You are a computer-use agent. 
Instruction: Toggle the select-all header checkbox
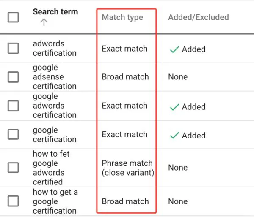[13, 17]
